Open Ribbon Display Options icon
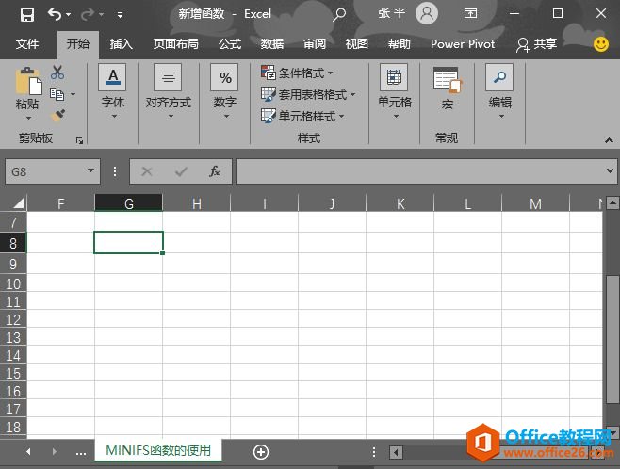Image resolution: width=620 pixels, height=469 pixels. [470, 14]
